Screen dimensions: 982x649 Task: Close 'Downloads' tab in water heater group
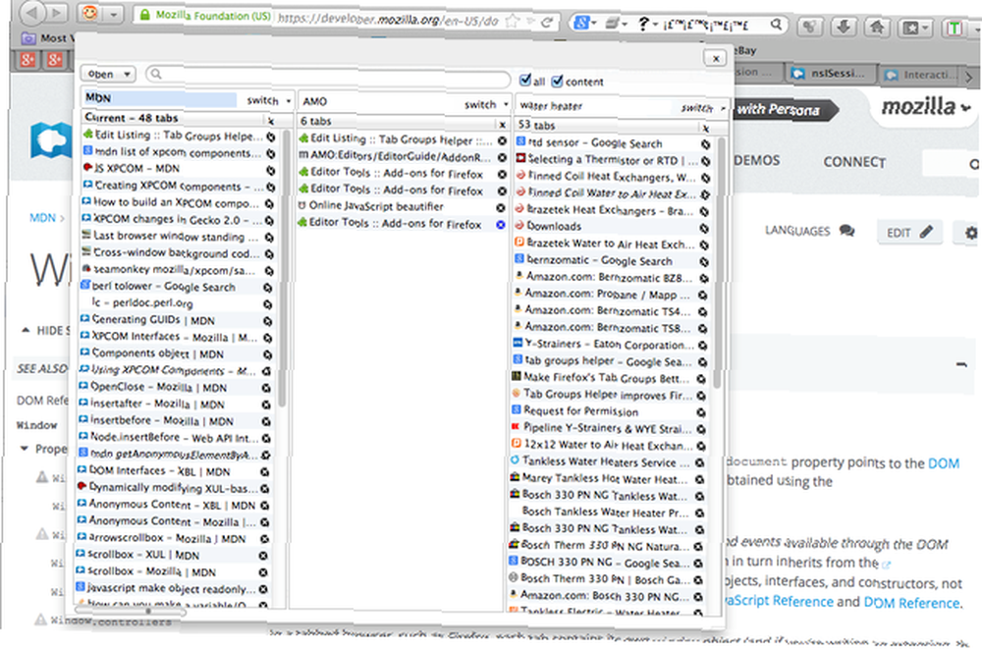[x=704, y=228]
